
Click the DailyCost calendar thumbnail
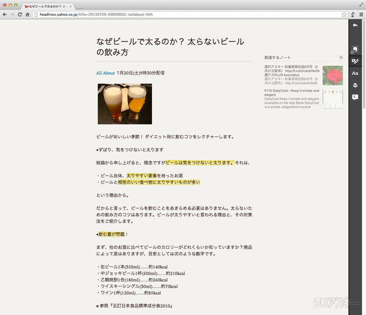[332, 99]
